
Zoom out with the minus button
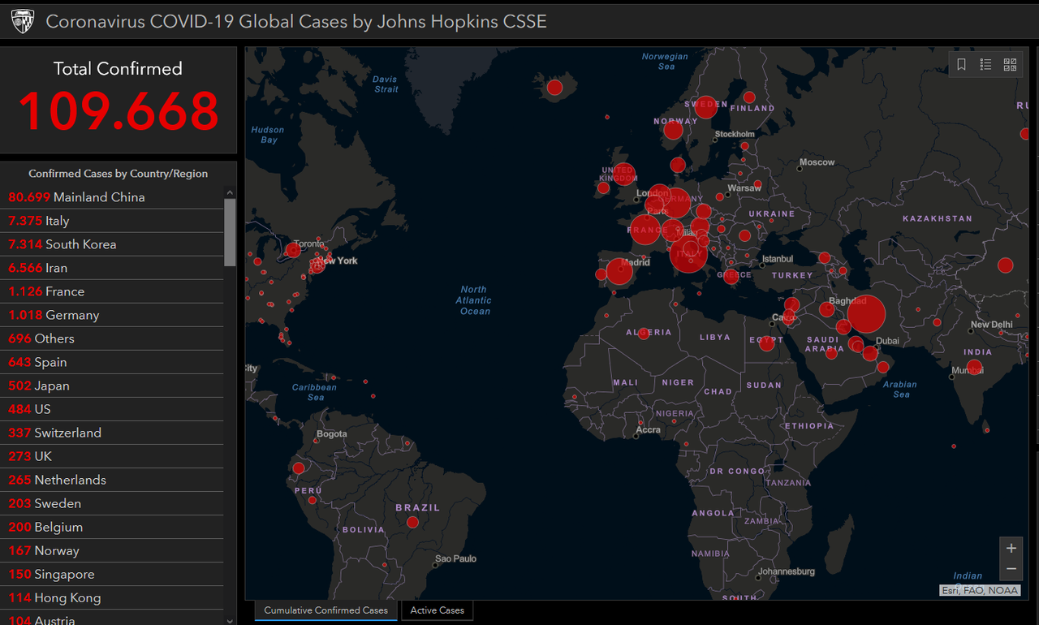(1011, 569)
